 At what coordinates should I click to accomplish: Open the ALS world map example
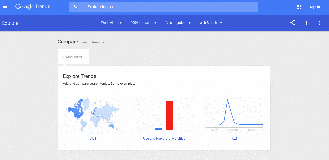point(93,115)
